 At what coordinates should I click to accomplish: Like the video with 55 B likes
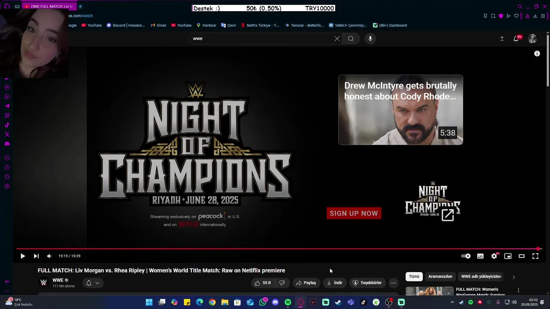[x=263, y=283]
